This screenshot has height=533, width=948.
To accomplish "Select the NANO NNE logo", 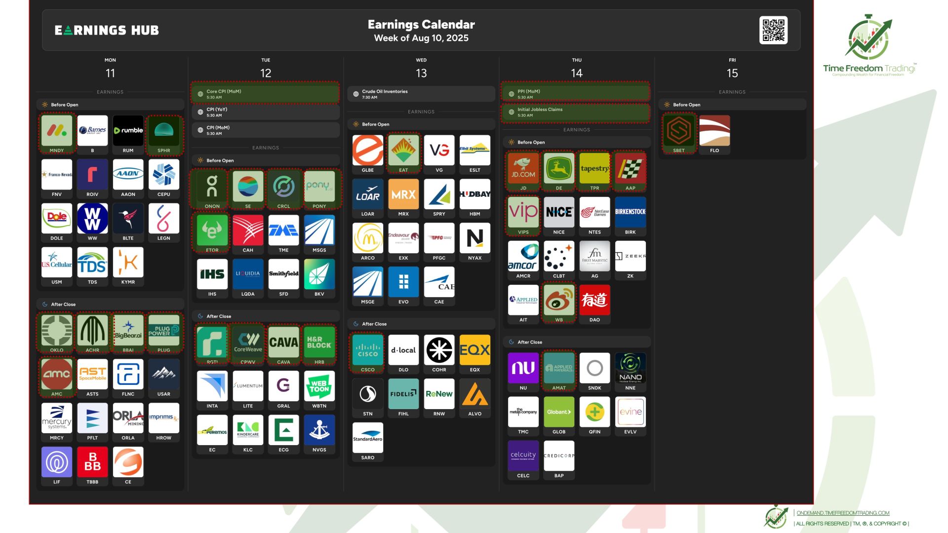I will click(x=631, y=369).
